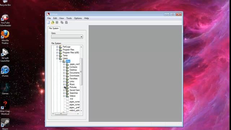Expand the Documents folder node

point(64,73)
